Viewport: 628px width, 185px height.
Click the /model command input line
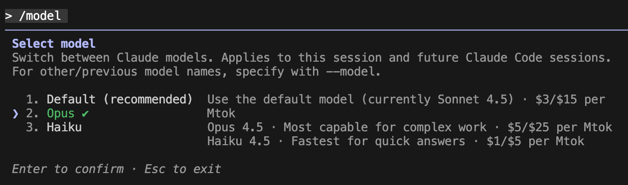tap(36, 16)
